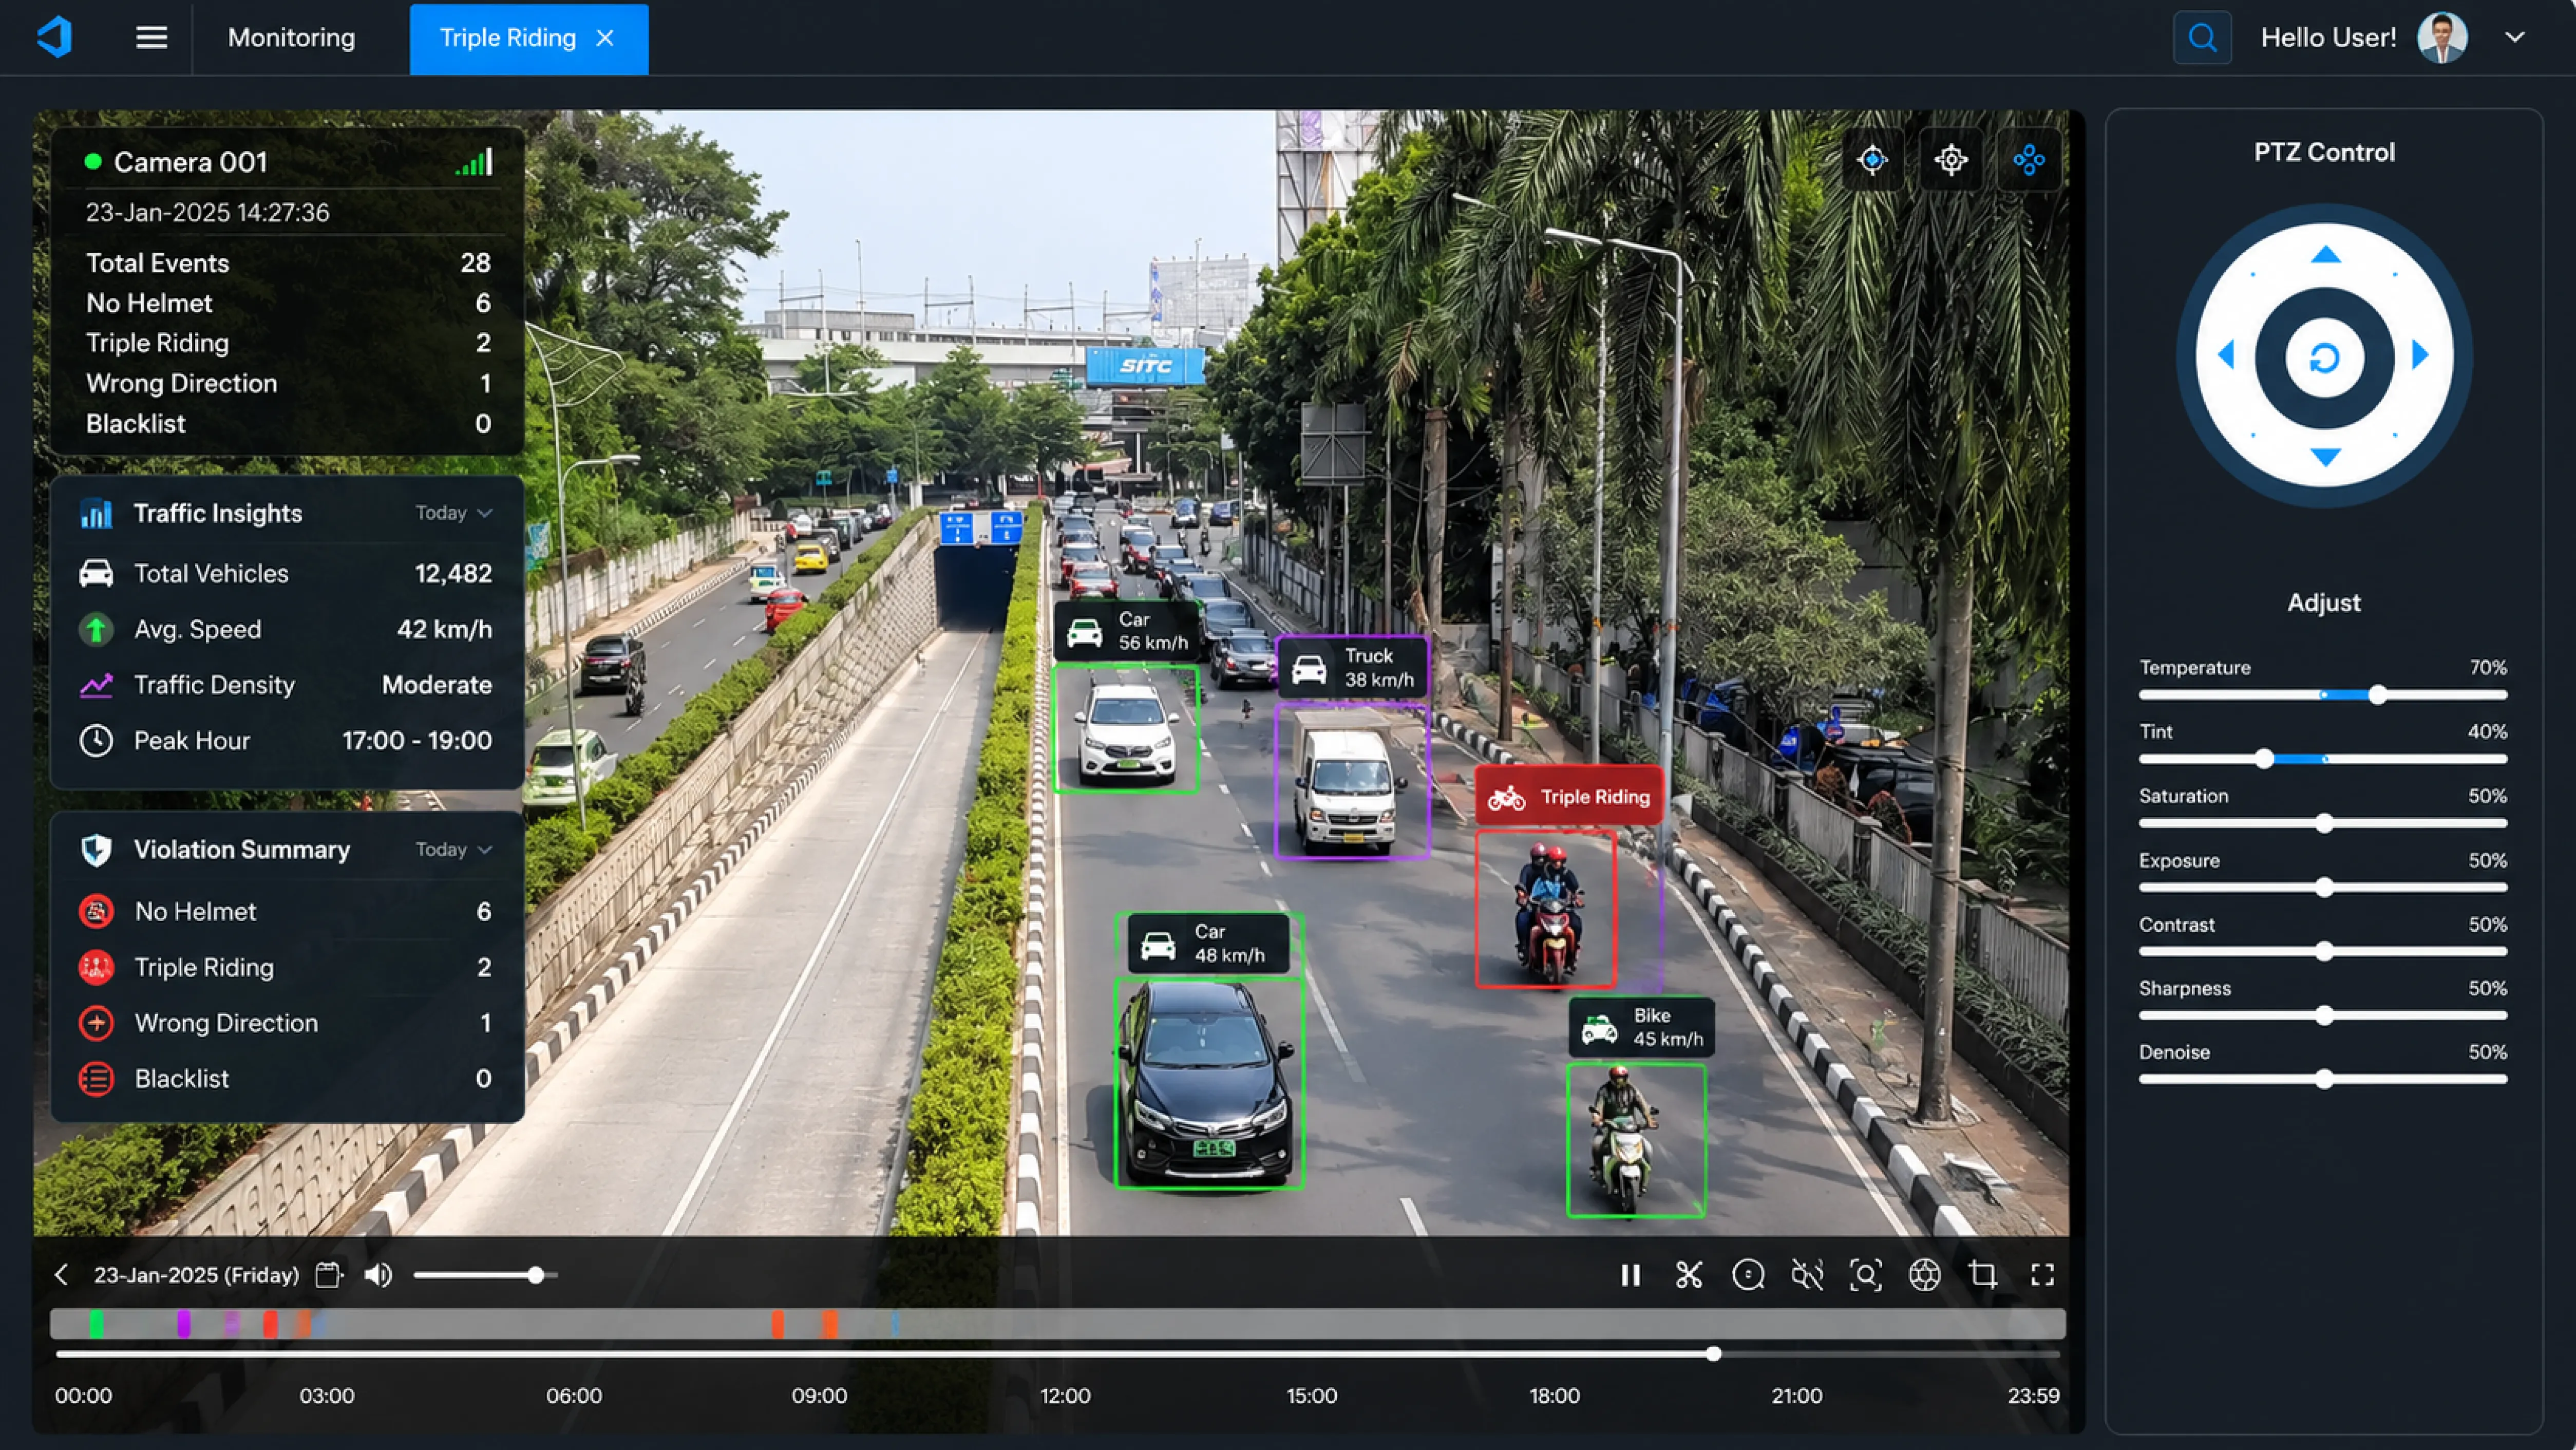Screen dimensions: 2576x1450
Task: Click the round clock icon beside scissors
Action: (1748, 1275)
